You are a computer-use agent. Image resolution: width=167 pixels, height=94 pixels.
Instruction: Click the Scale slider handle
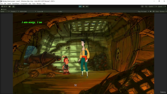coord(42,11)
